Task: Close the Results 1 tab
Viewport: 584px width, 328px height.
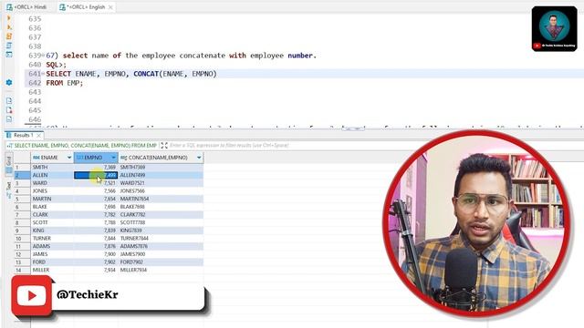Action: tap(38, 136)
